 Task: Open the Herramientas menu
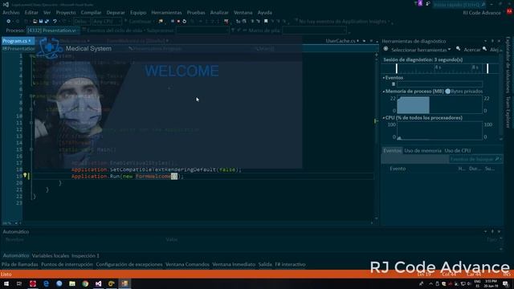[x=166, y=13]
